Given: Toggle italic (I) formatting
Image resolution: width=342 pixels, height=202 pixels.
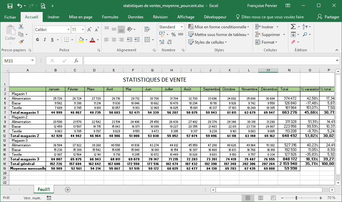Looking at the screenshot, I should (45, 40).
